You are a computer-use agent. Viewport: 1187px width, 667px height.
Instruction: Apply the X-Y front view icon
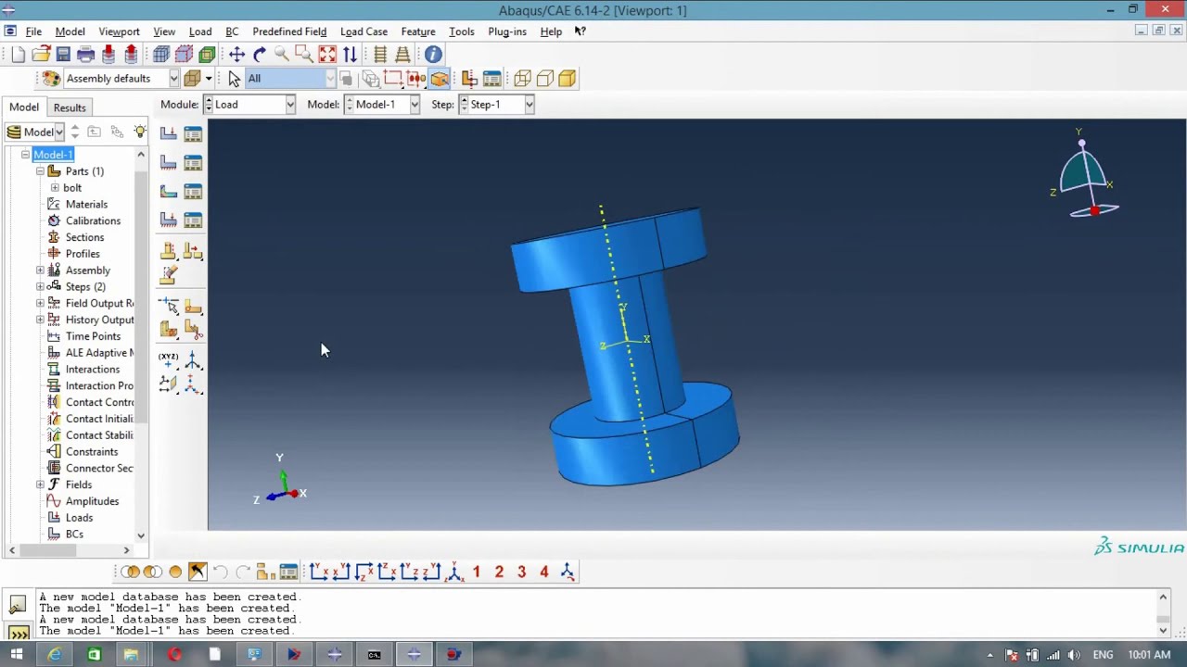point(319,573)
